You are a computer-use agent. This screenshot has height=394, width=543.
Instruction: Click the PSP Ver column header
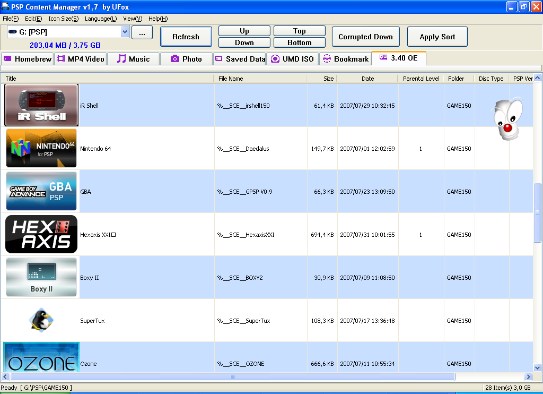coord(521,79)
